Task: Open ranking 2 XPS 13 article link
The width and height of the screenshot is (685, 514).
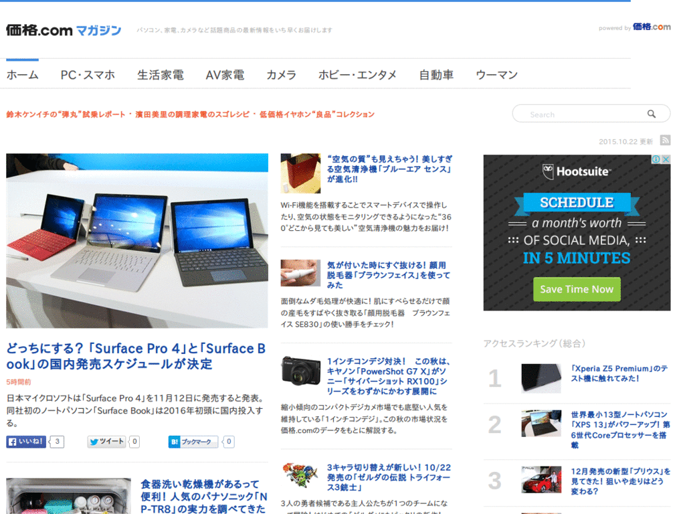Action: coord(620,430)
